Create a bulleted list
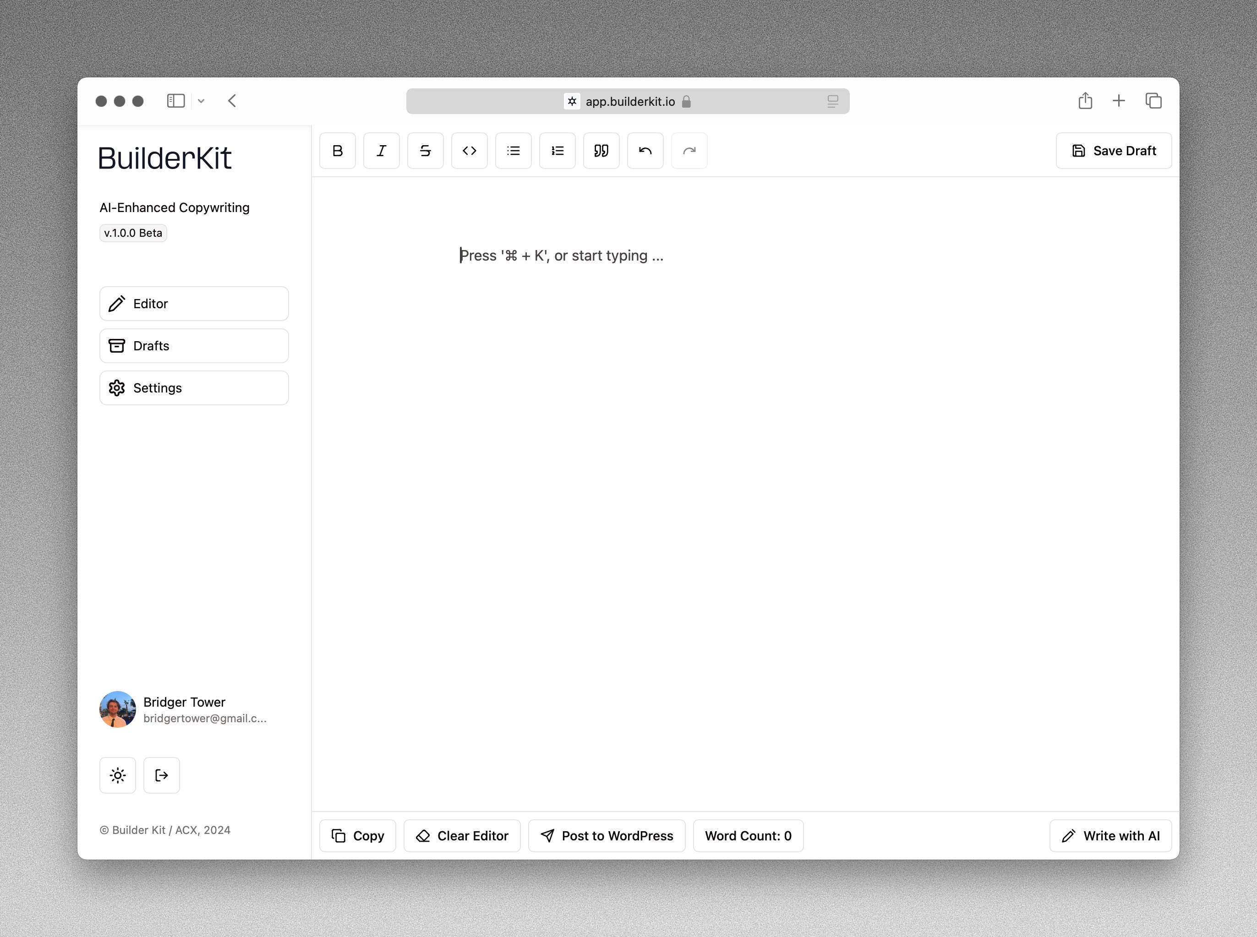 pyautogui.click(x=514, y=151)
